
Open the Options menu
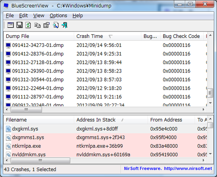coord(58,15)
